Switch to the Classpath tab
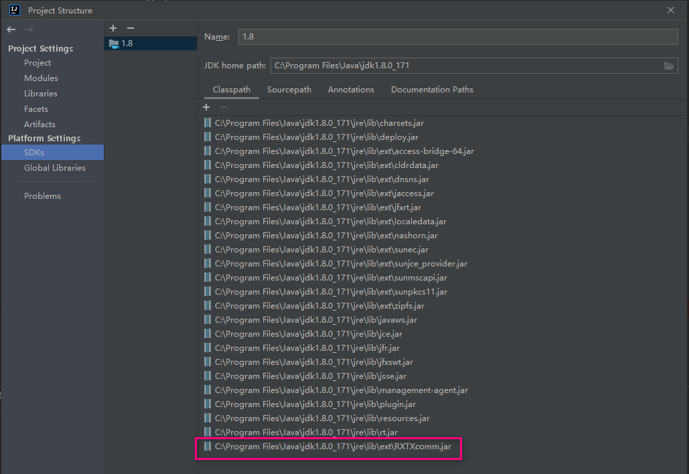Screen dimensions: 689x474 [x=232, y=90]
